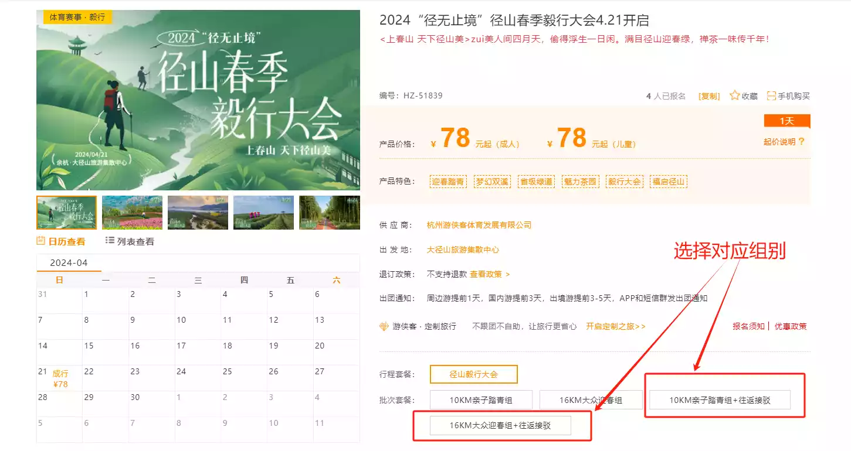Select the 径山毅行大会 itinerary package

(x=473, y=374)
